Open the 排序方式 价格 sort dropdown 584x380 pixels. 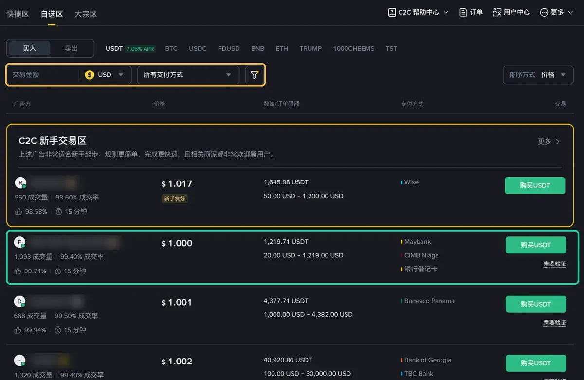[538, 75]
